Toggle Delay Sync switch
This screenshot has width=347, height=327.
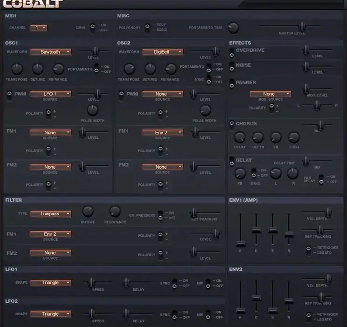click(254, 173)
